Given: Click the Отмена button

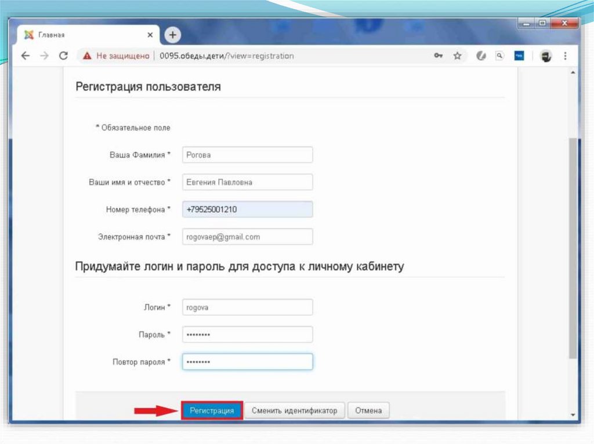Looking at the screenshot, I should pyautogui.click(x=368, y=411).
